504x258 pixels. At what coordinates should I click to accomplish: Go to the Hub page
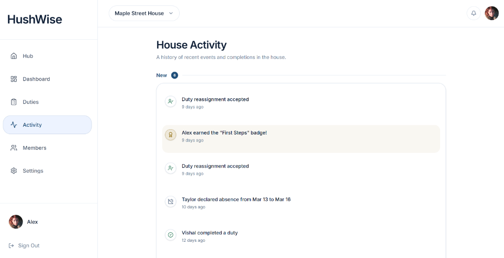[28, 56]
